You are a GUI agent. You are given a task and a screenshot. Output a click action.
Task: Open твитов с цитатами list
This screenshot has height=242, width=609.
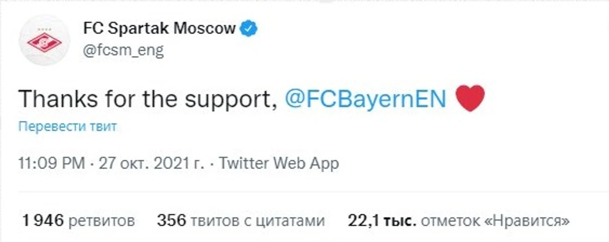(x=257, y=221)
